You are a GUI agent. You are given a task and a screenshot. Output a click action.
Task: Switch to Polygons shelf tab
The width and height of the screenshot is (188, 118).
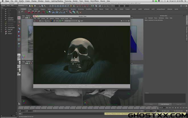pyautogui.click(x=43, y=9)
